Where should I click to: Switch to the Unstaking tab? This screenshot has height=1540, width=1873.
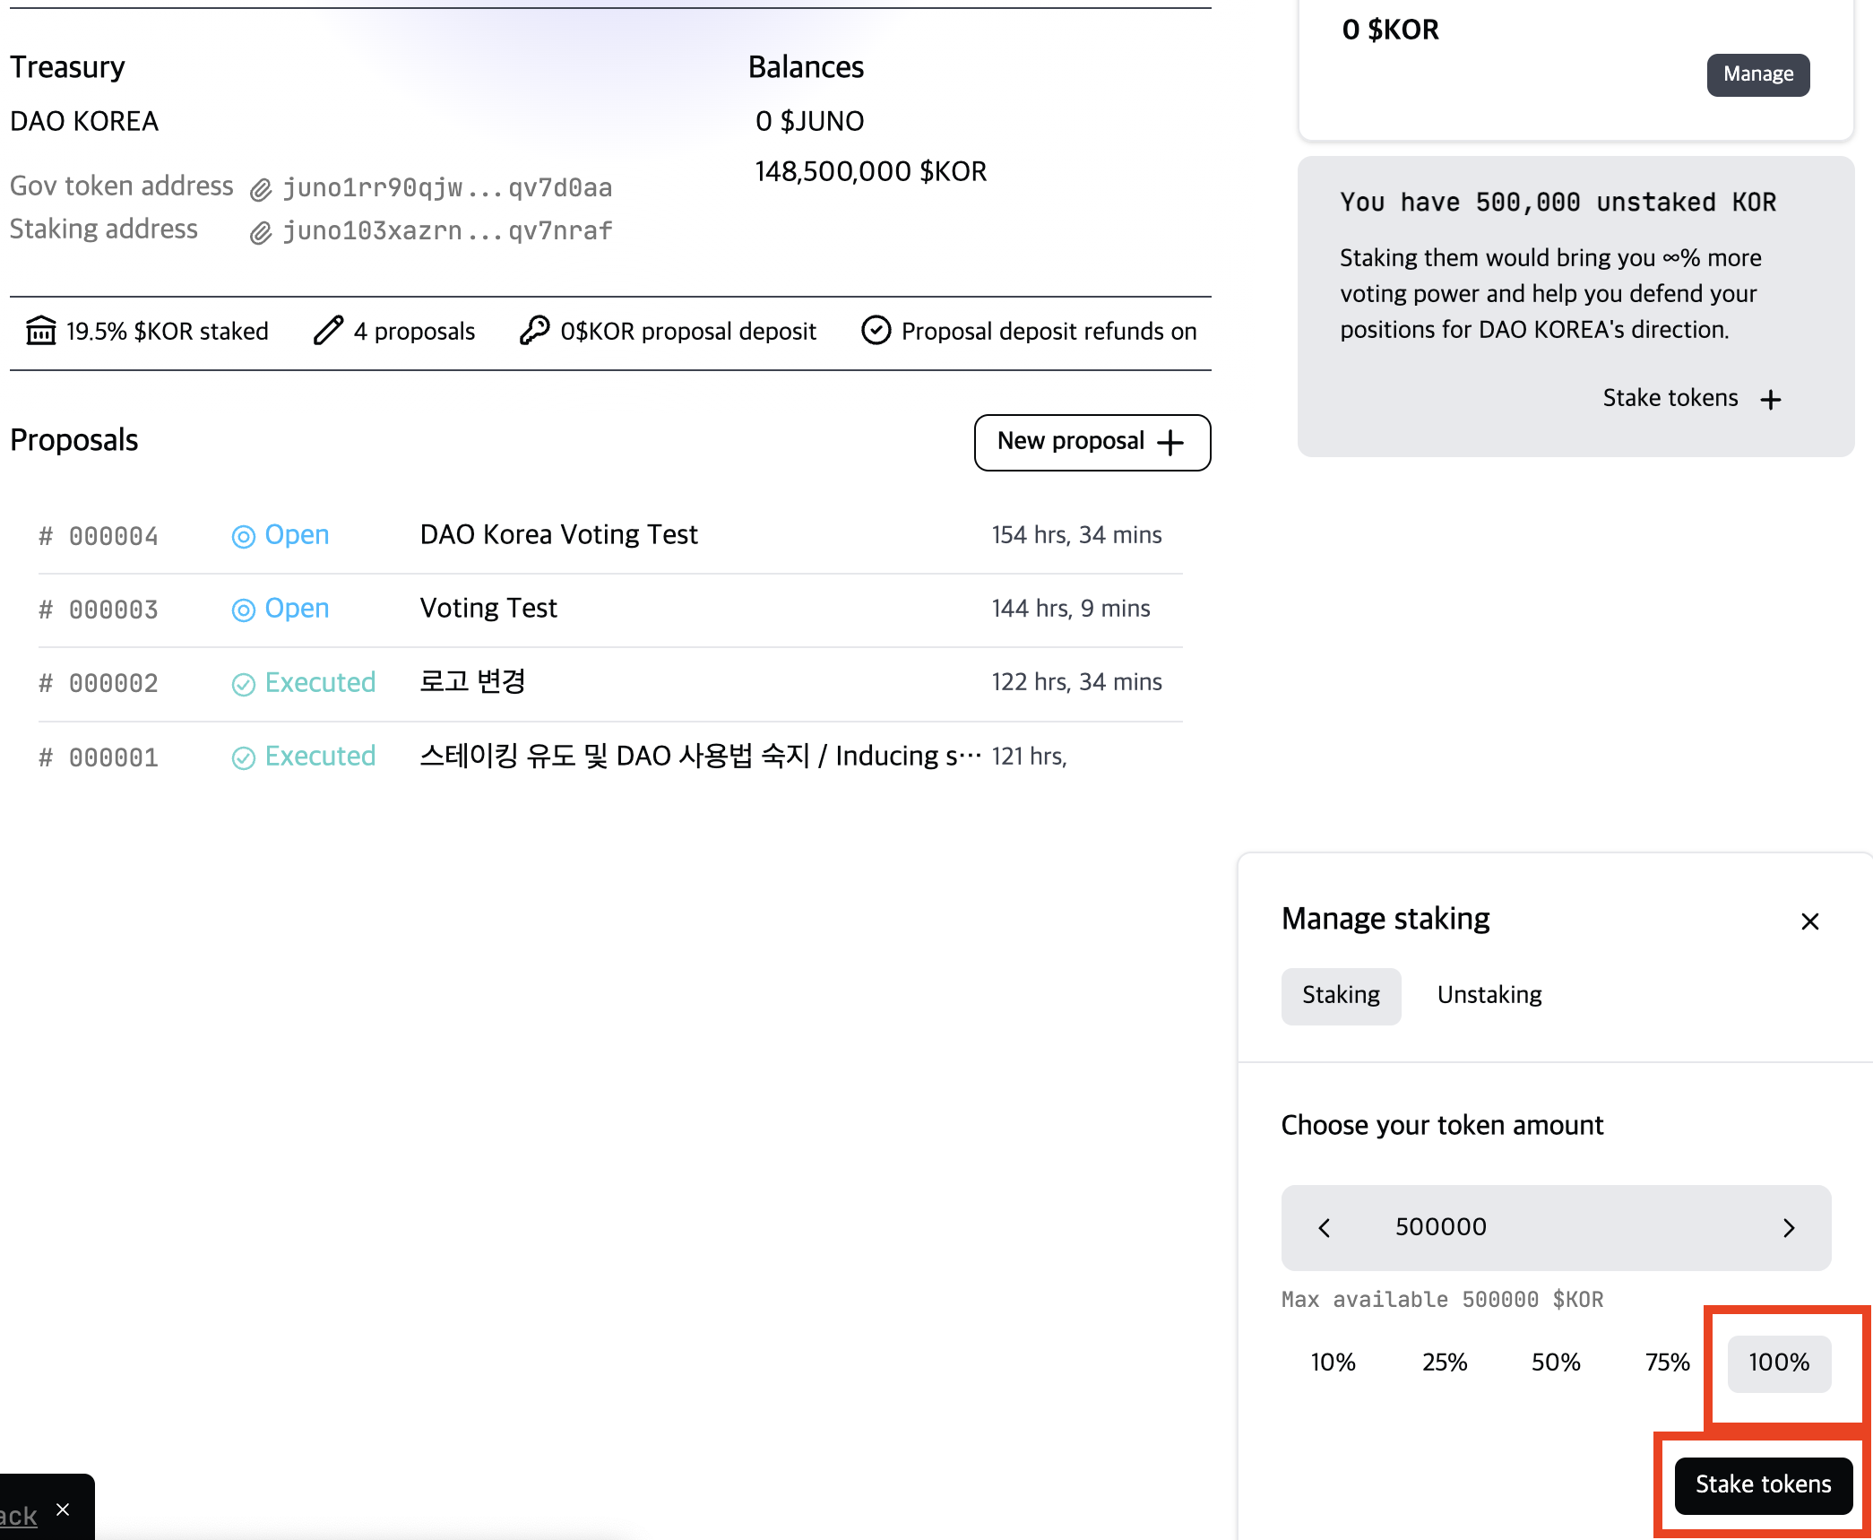1489,995
